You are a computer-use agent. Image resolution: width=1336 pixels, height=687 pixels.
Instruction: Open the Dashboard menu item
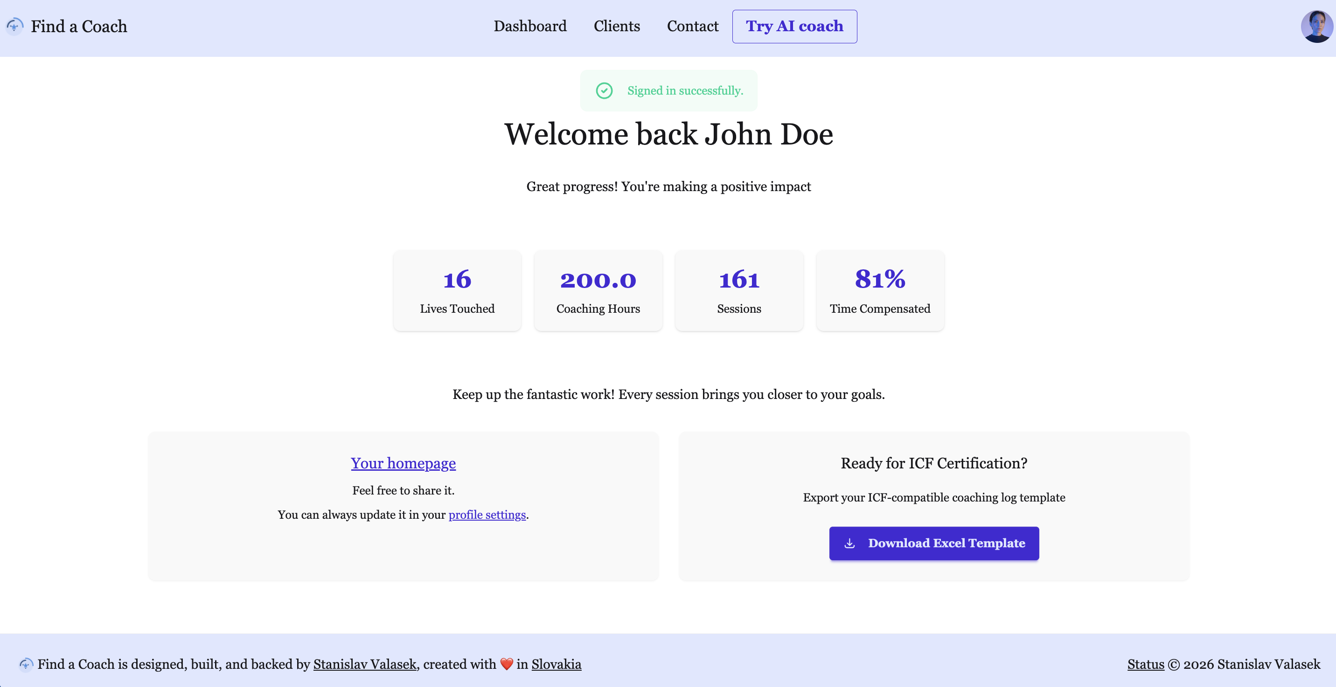[x=529, y=27]
